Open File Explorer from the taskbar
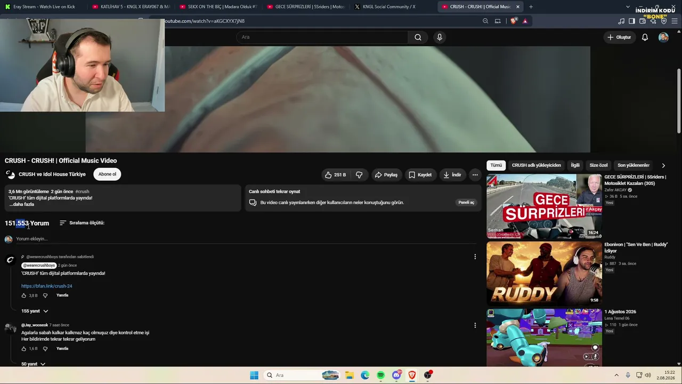Screen dimensions: 682x384 pyautogui.click(x=349, y=375)
